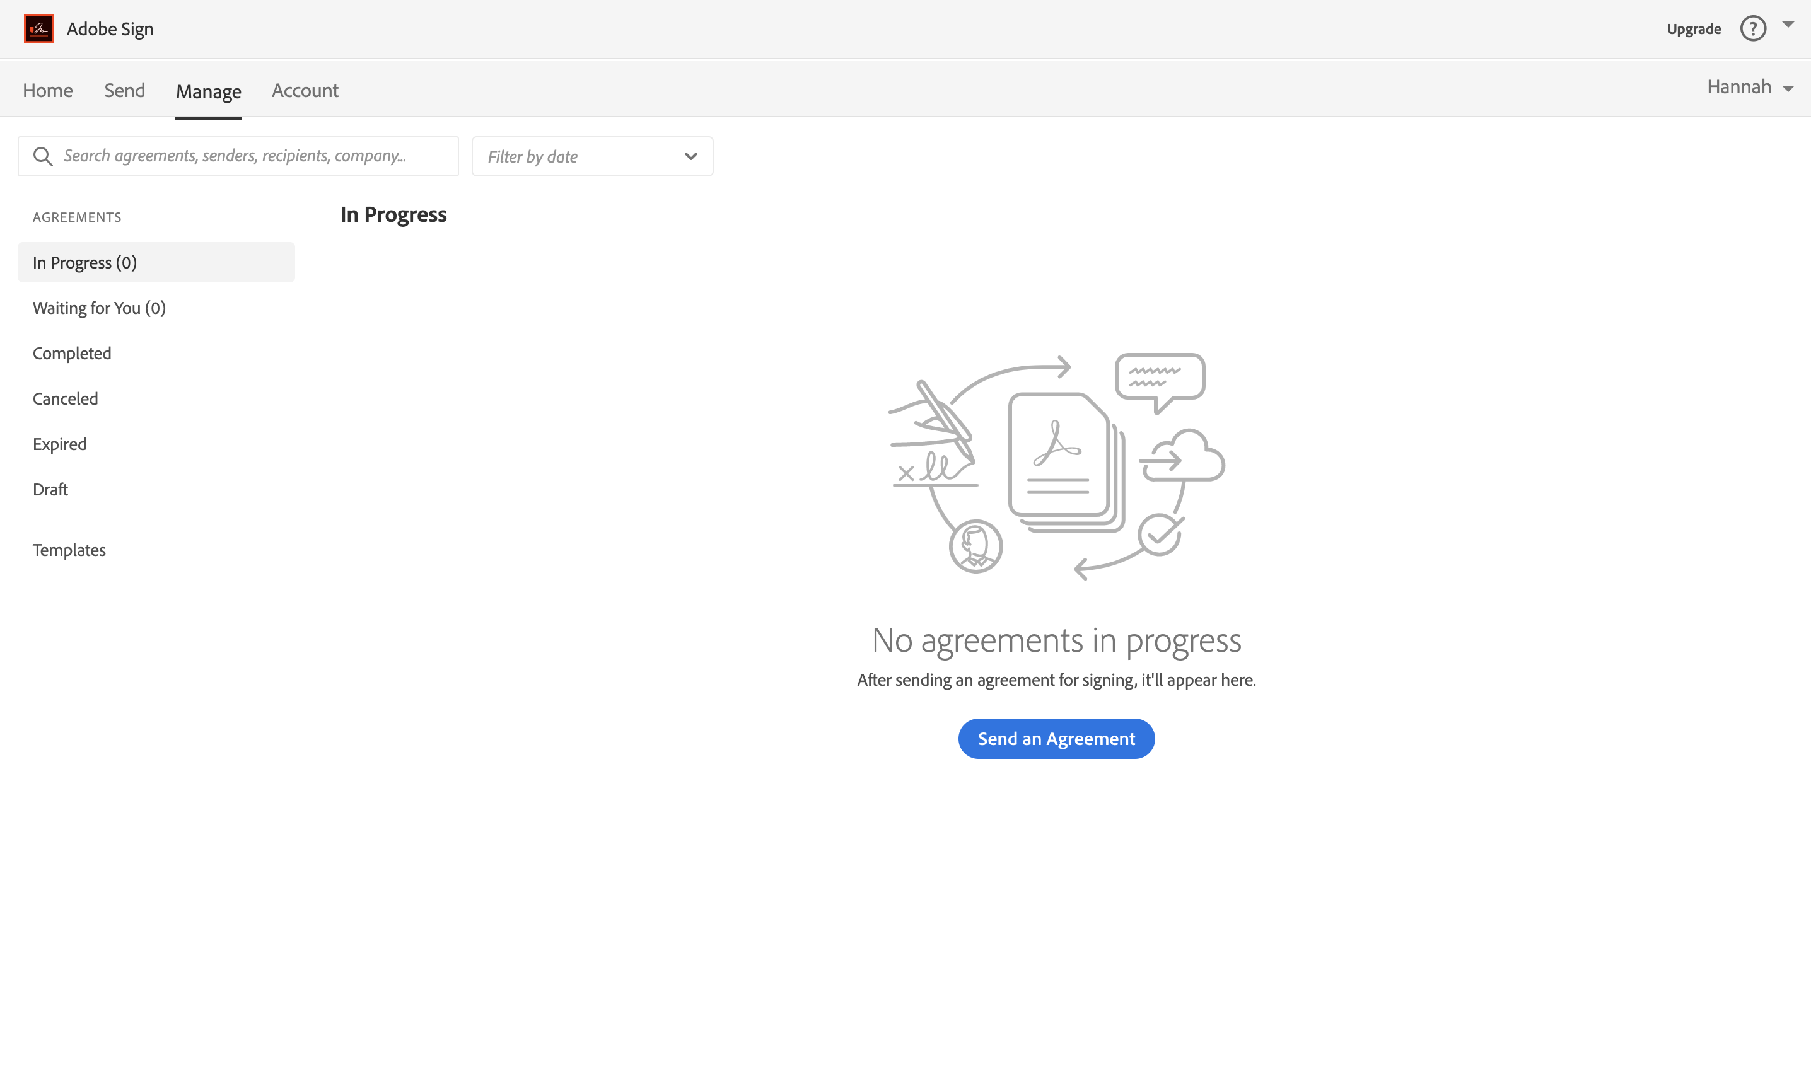Expand the top-right caret next to help
1811x1069 pixels.
click(x=1788, y=25)
